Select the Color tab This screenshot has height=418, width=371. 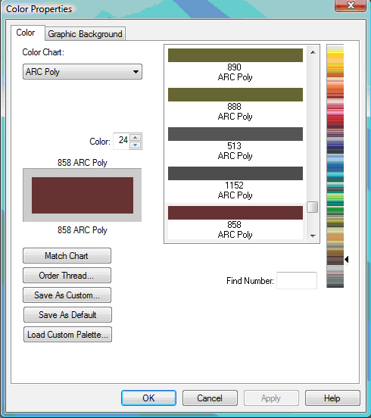26,33
